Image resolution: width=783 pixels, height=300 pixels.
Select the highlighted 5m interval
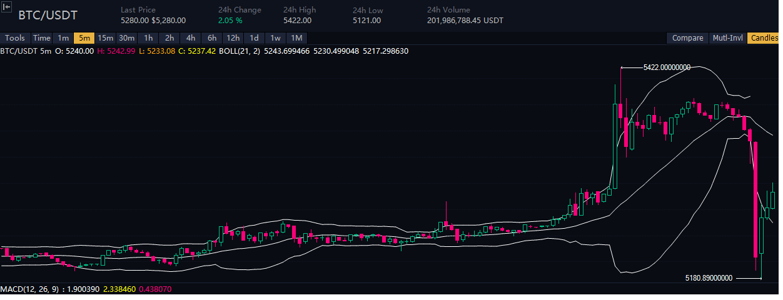pos(84,38)
